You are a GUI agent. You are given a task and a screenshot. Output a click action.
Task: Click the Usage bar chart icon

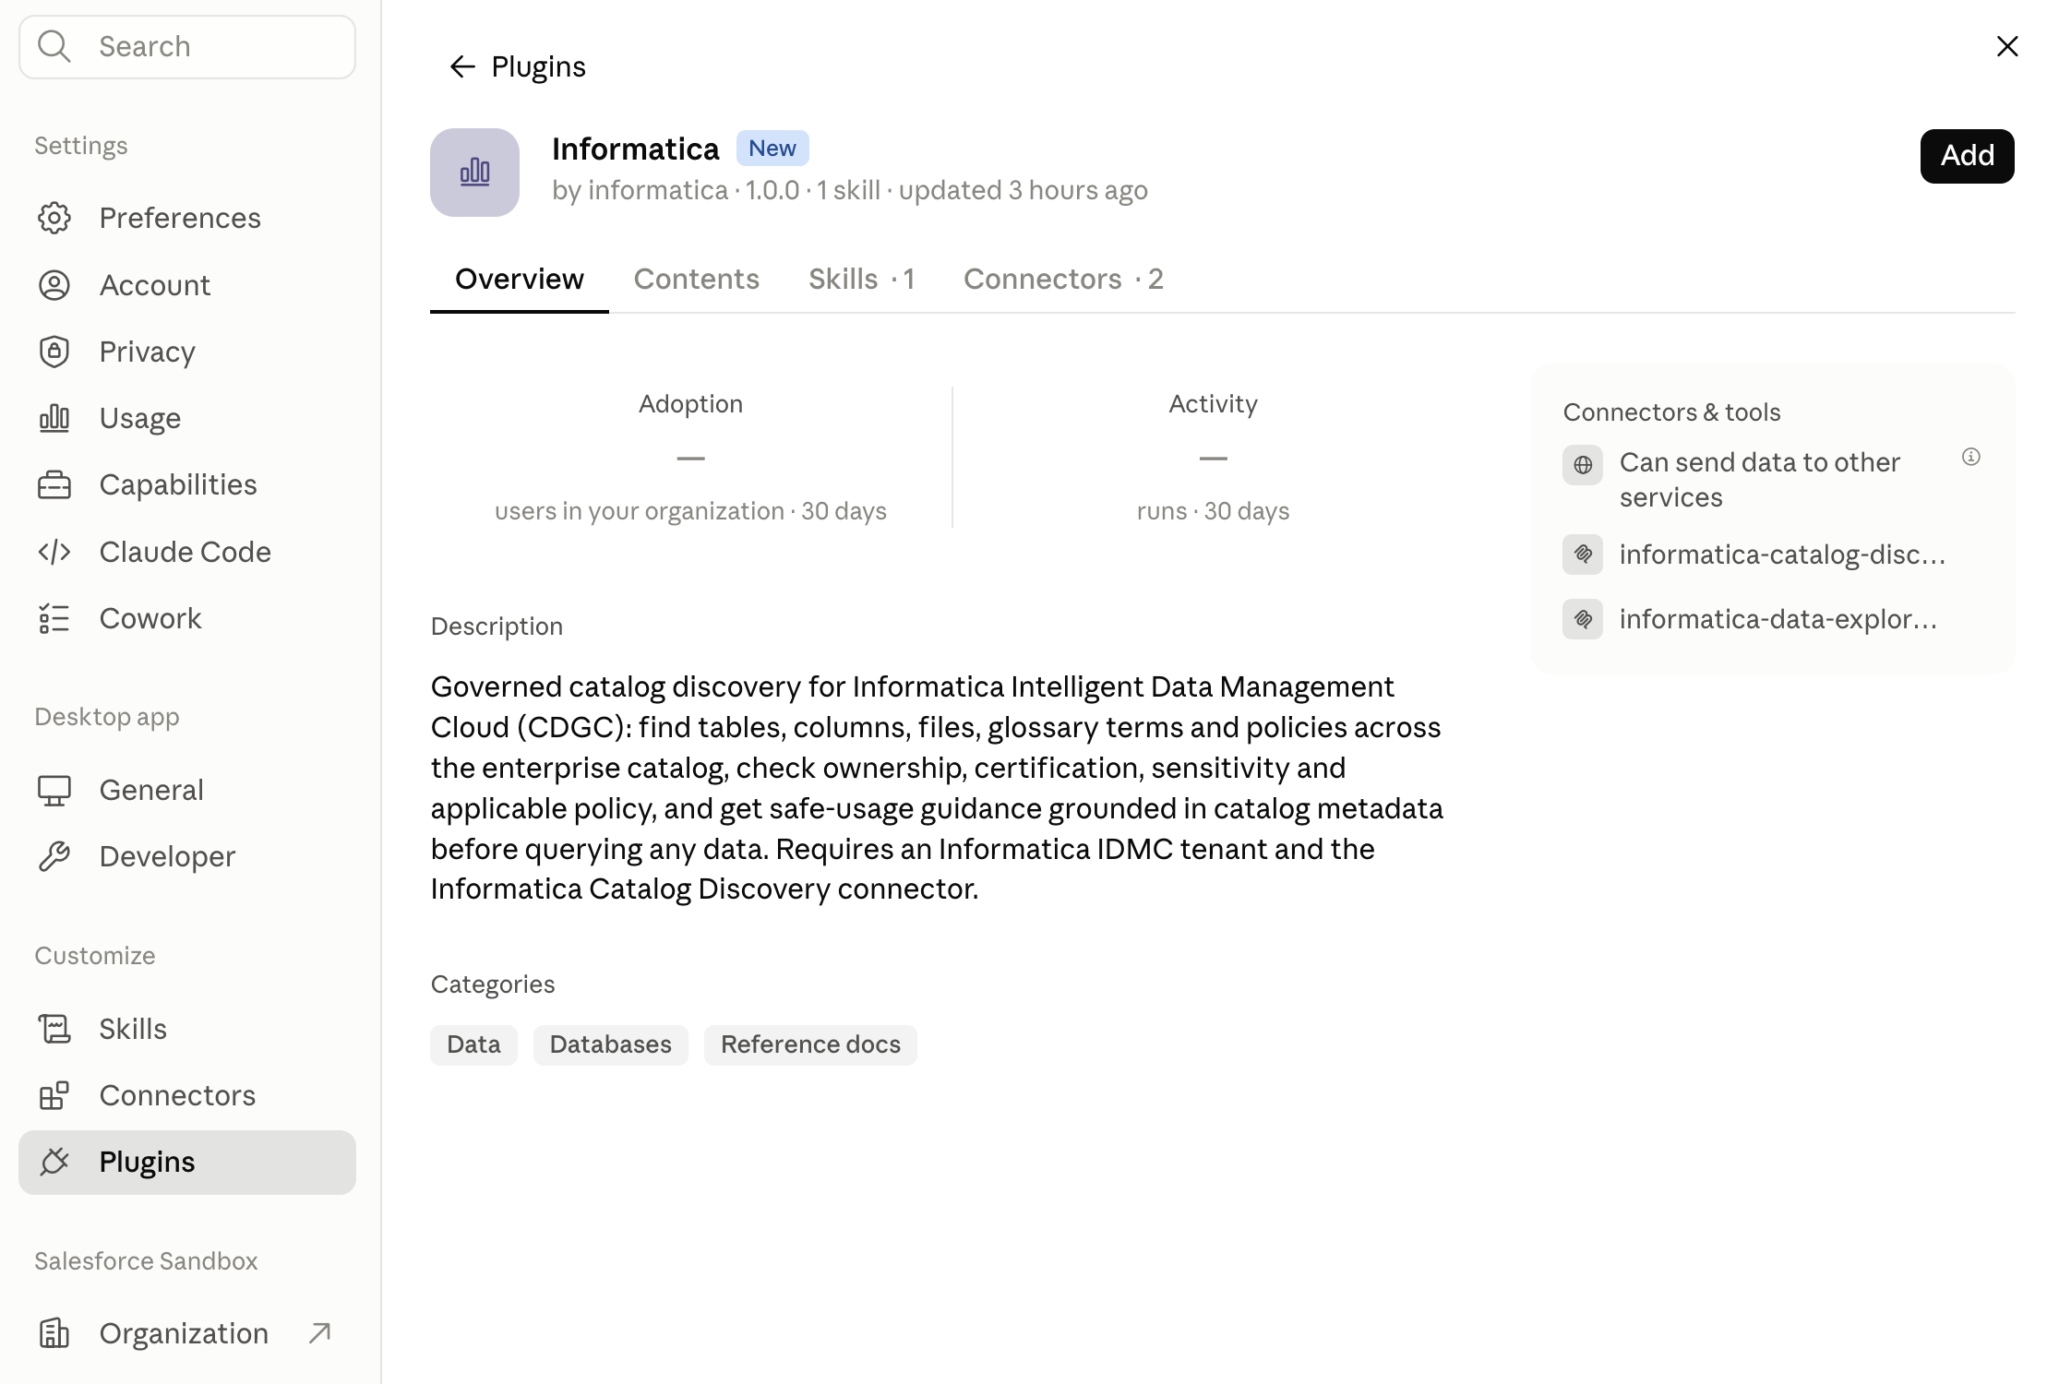click(x=54, y=418)
